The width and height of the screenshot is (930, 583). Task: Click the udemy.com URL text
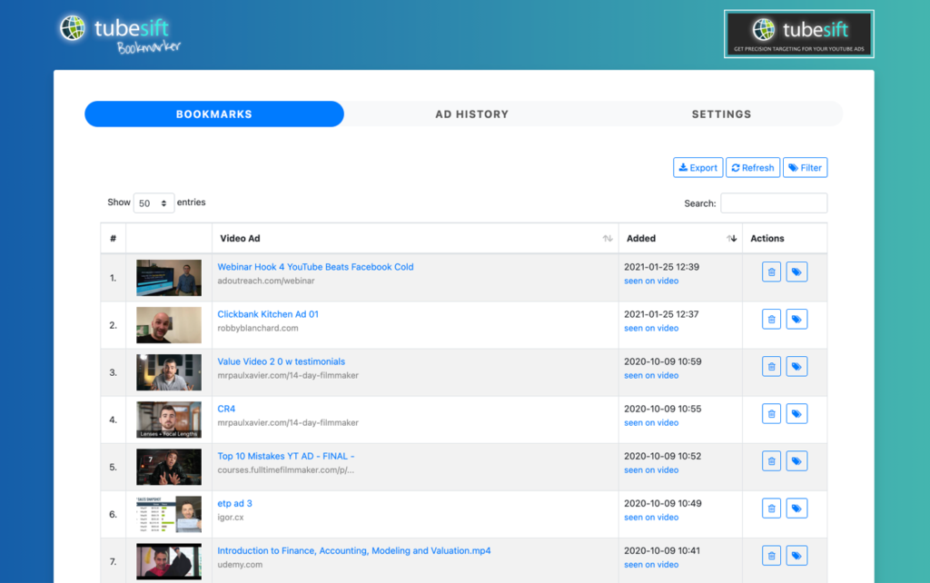240,565
